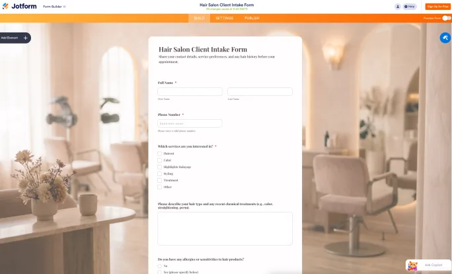This screenshot has height=274, width=452.
Task: Click the Hair Salon Client Intake Form title in header
Action: tap(227, 5)
